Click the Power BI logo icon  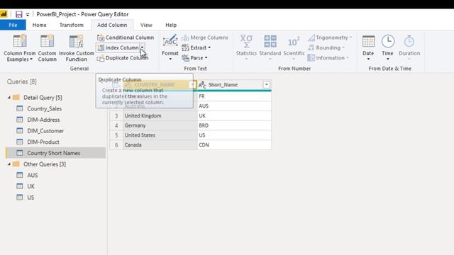pyautogui.click(x=4, y=14)
